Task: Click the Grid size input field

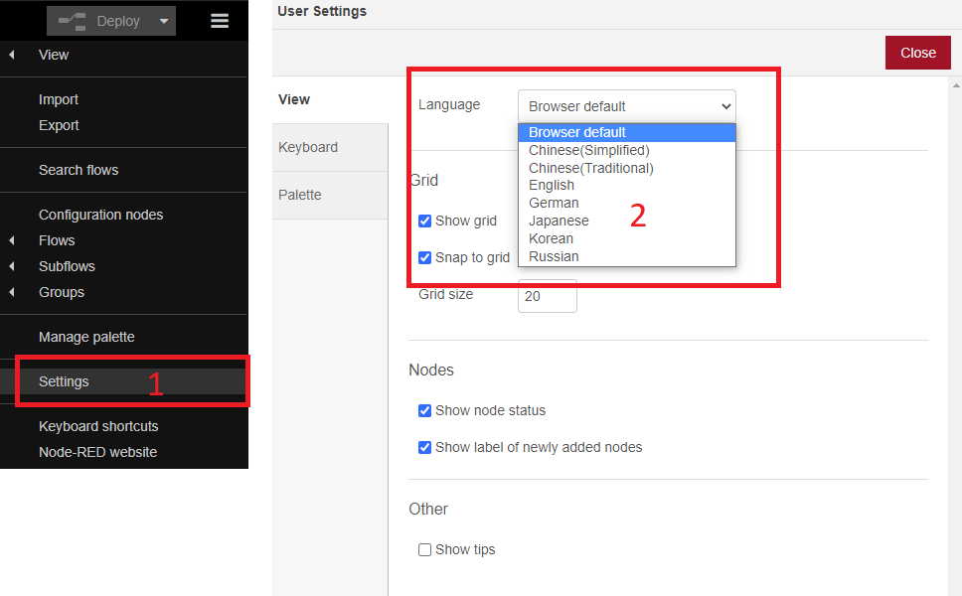Action: coord(547,296)
